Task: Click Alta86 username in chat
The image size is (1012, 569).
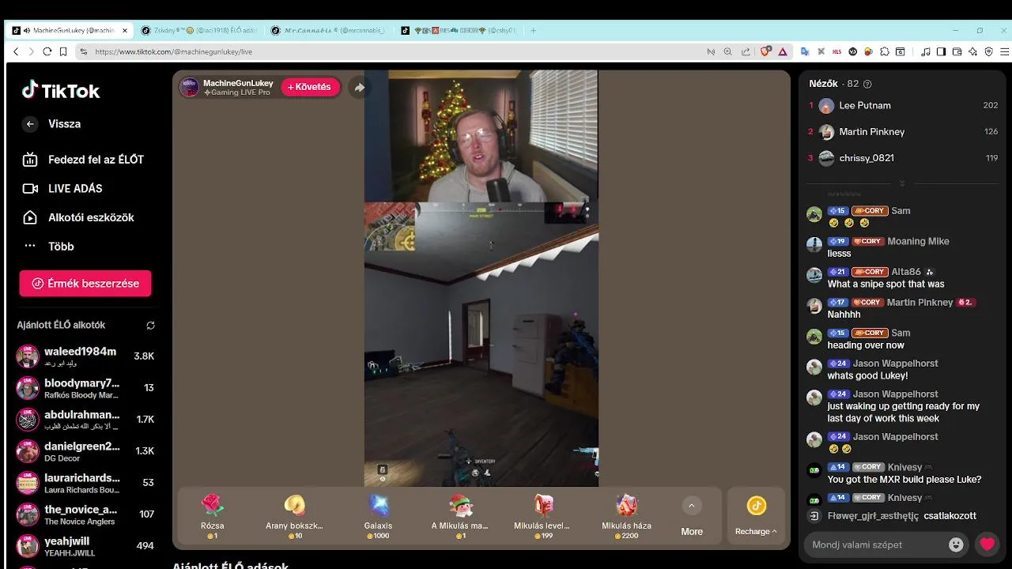Action: 906,272
